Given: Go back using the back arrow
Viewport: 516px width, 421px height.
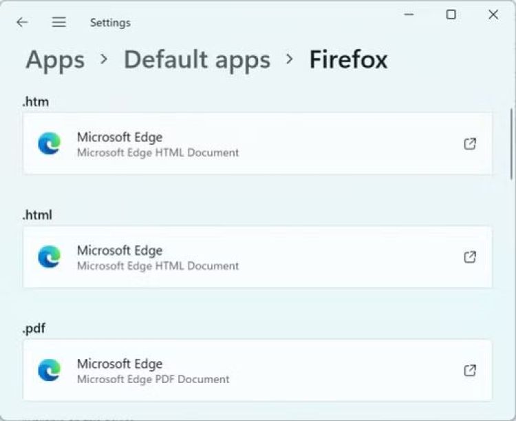Looking at the screenshot, I should (x=22, y=22).
